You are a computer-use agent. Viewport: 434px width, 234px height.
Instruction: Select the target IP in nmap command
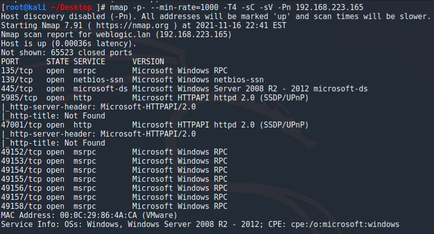tap(329, 7)
